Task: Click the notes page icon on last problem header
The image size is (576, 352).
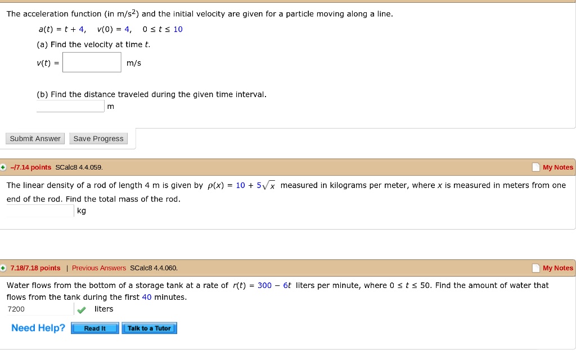Action: [x=535, y=268]
